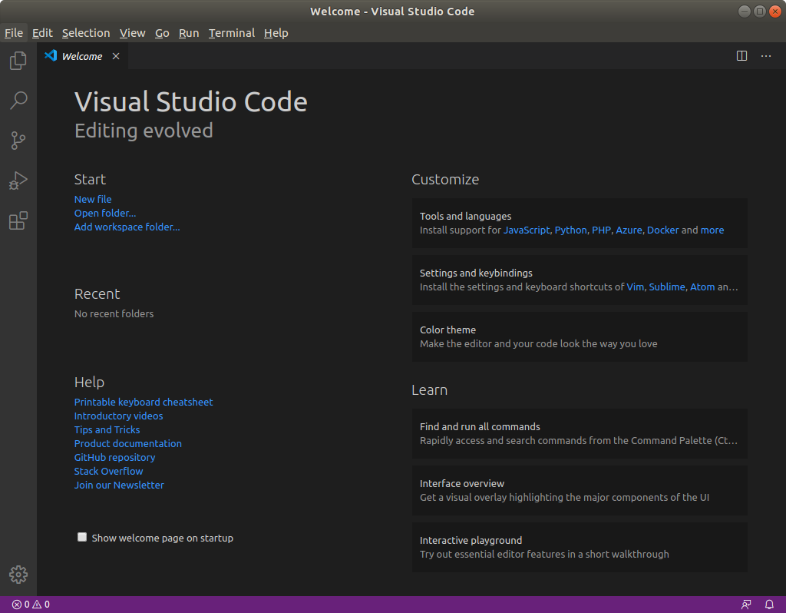
Task: Open the notifications bell in status bar
Action: point(769,605)
